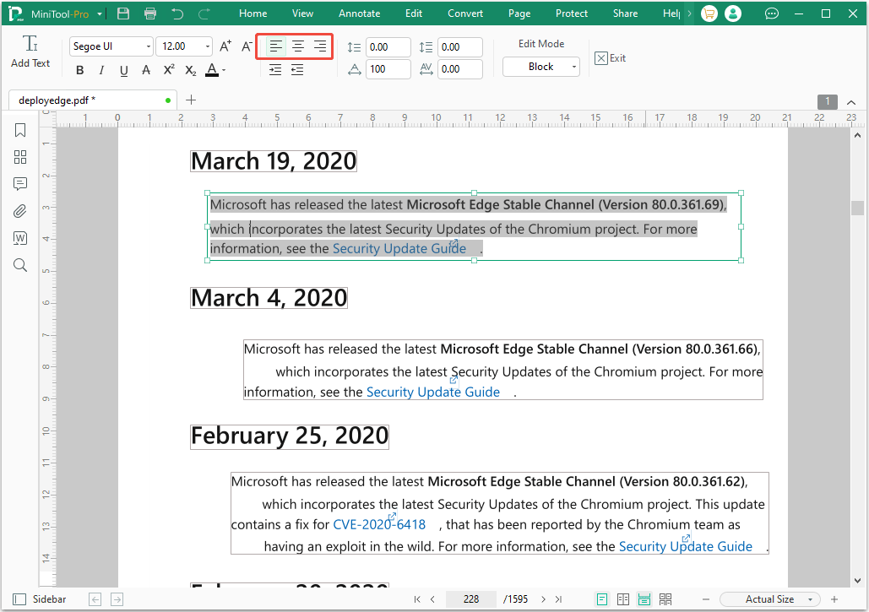
Task: Toggle superscript formatting
Action: (169, 70)
